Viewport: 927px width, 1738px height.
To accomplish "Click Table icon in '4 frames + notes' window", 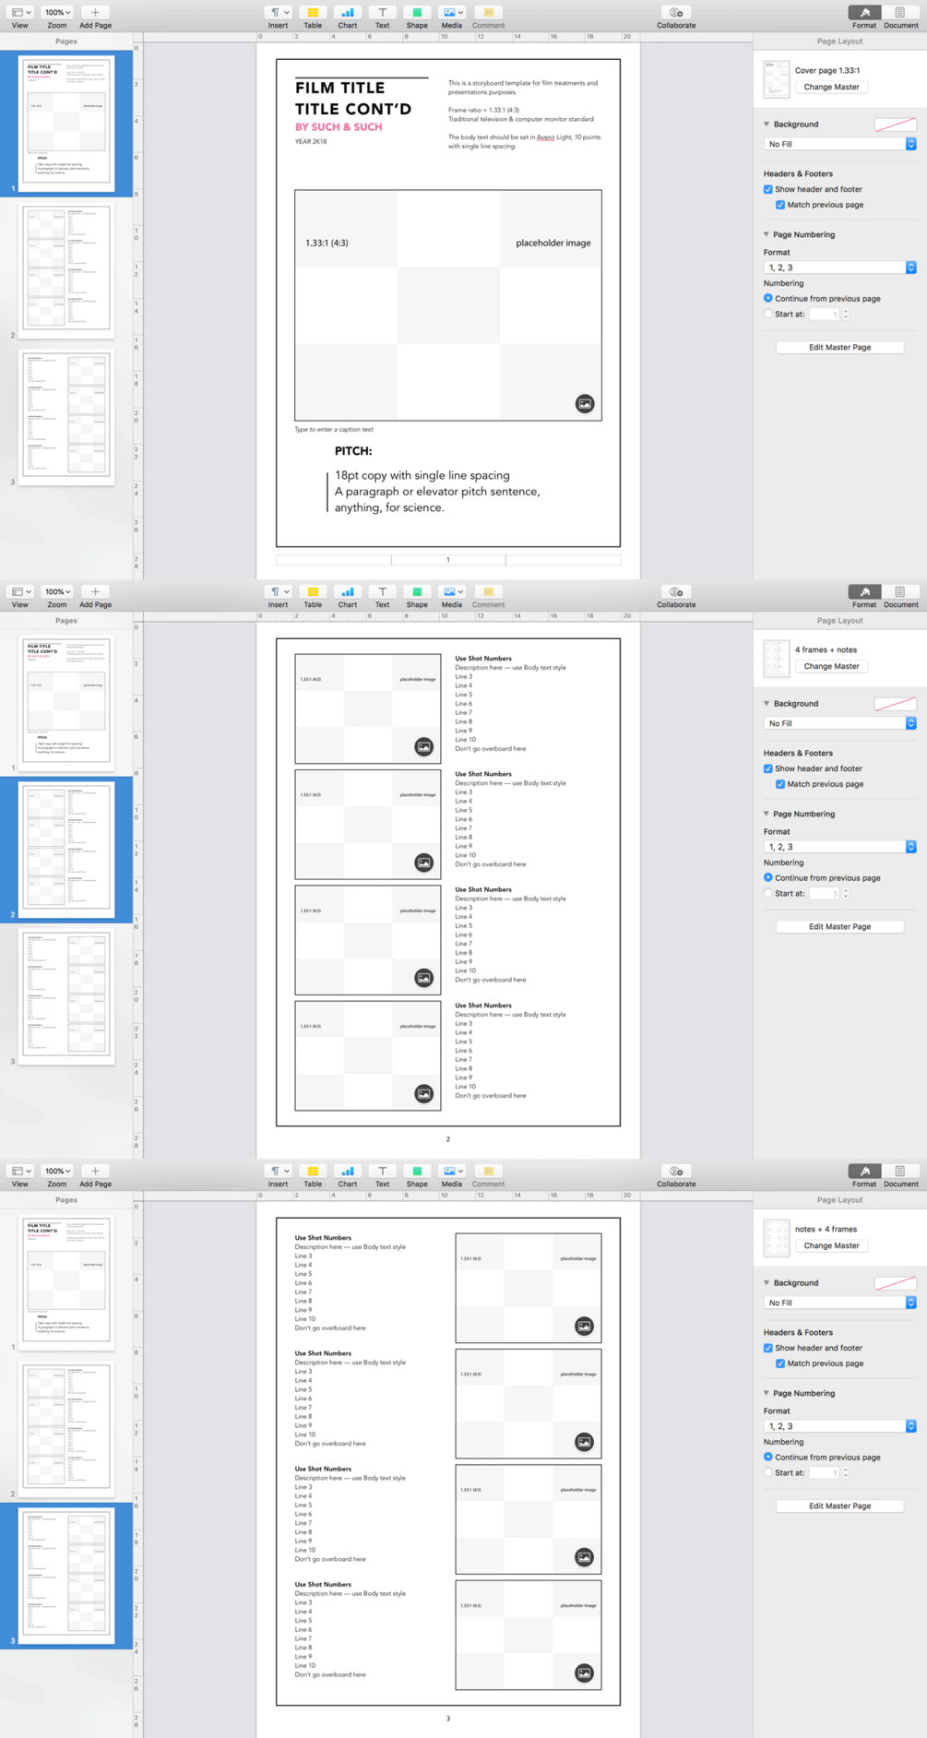I will tap(313, 592).
